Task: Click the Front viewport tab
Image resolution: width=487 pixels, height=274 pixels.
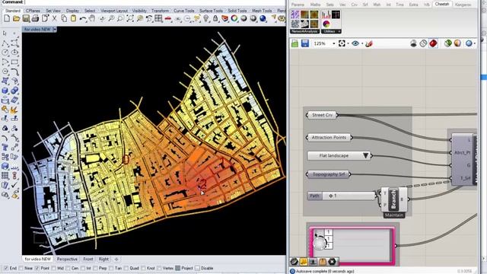Action: (x=88, y=259)
